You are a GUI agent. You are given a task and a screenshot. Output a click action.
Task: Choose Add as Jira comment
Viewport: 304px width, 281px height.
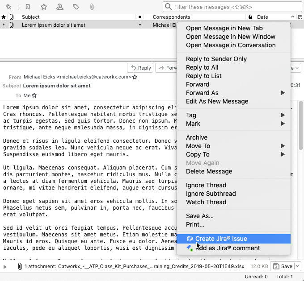click(227, 248)
